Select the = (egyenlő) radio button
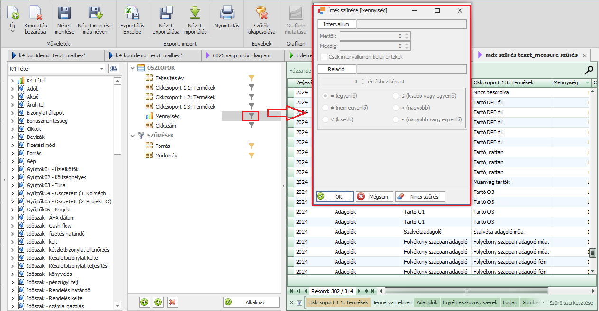 point(325,96)
